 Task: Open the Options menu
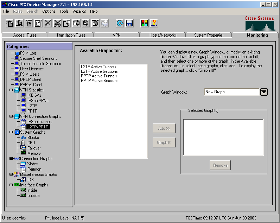49,11
